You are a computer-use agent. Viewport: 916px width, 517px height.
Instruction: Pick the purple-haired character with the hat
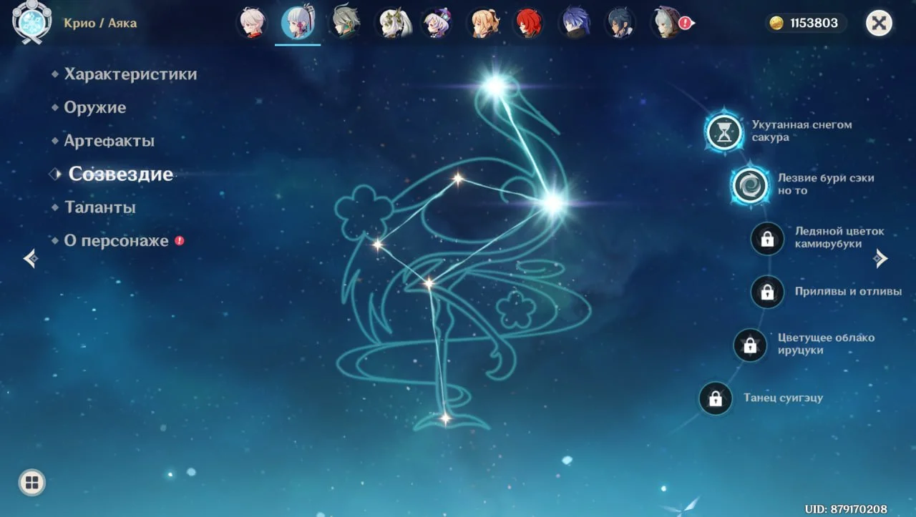(436, 23)
